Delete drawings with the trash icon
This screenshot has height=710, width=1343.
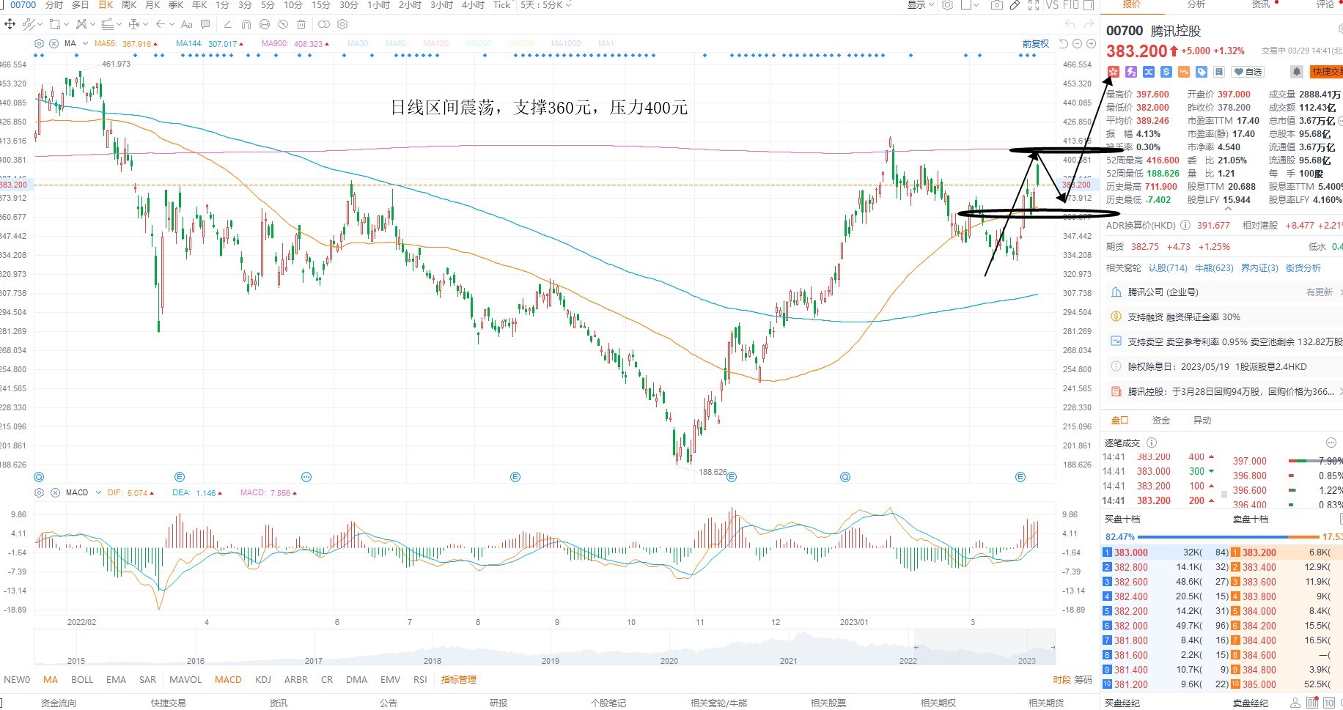point(301,24)
